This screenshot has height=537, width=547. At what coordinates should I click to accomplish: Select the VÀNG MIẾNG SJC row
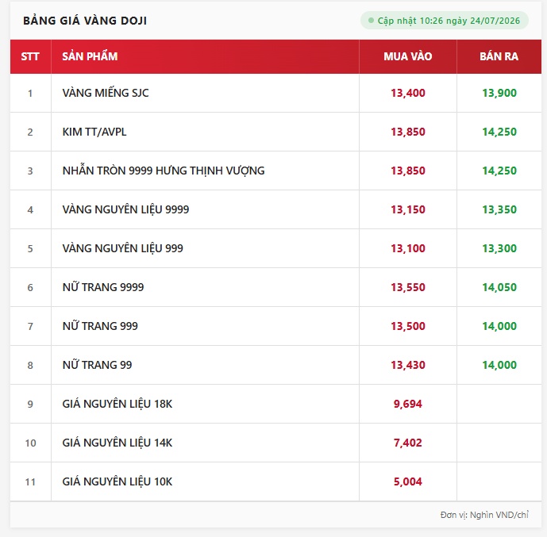[x=275, y=93]
